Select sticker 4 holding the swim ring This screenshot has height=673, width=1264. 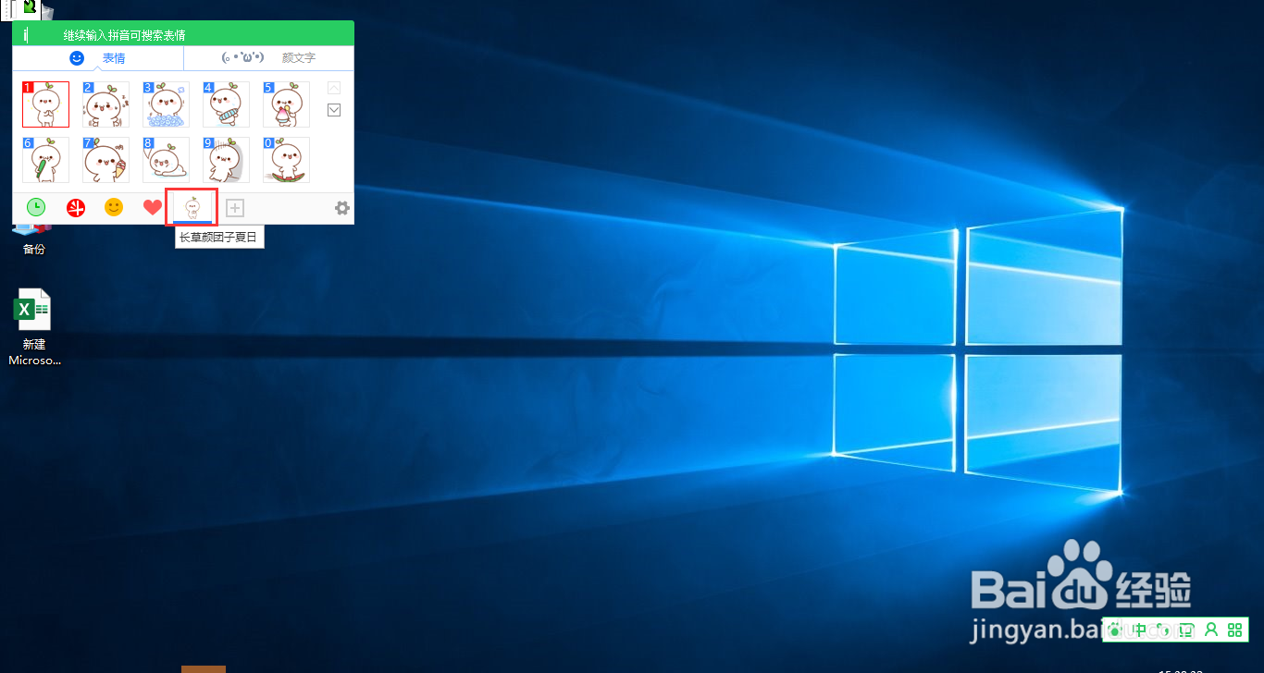[226, 104]
